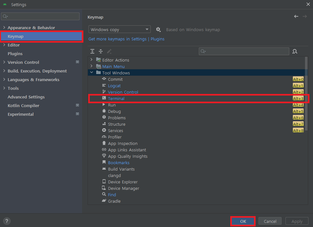Viewport: 313px width, 227px height.
Task: Click the Bookmarks flag icon
Action: click(x=104, y=162)
